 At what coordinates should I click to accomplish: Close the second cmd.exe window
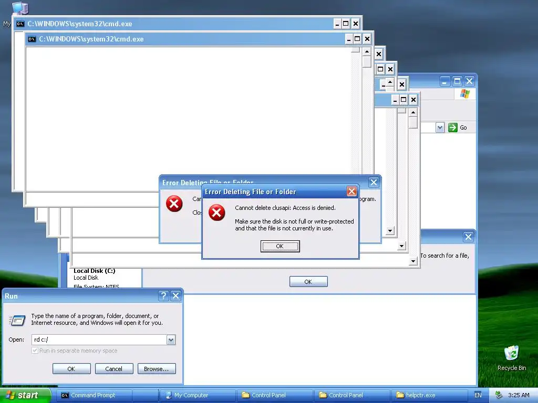tap(367, 39)
